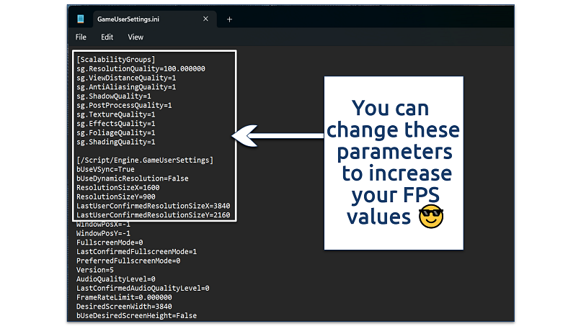Click the sunglasses emoji in the callout

click(x=433, y=217)
